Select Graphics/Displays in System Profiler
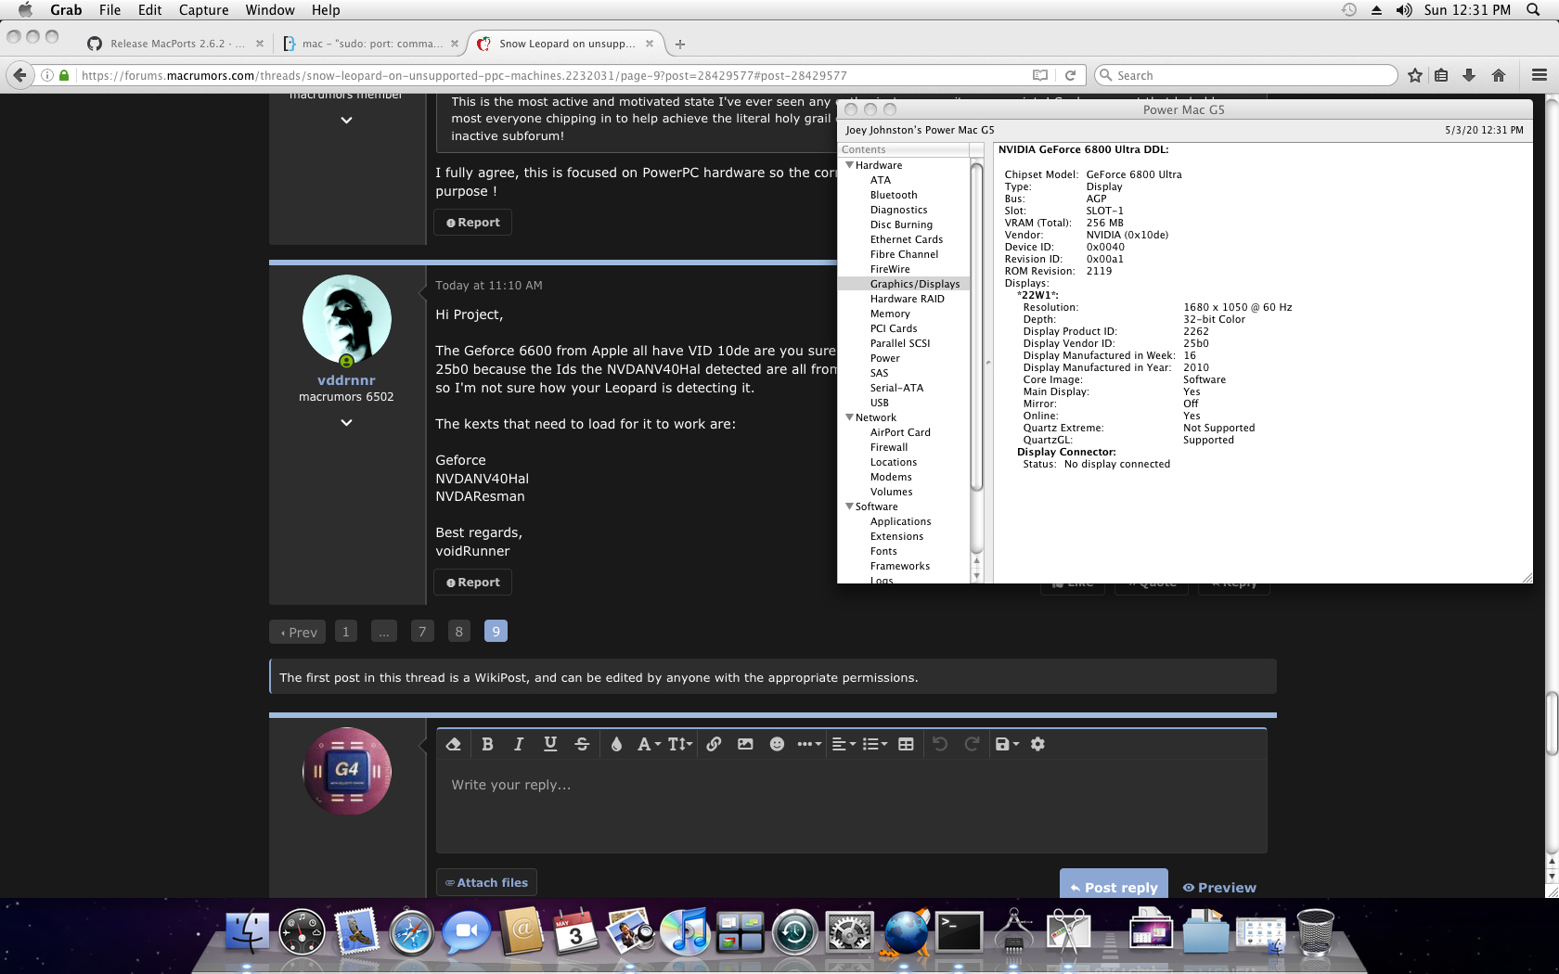Image resolution: width=1559 pixels, height=974 pixels. click(903, 284)
